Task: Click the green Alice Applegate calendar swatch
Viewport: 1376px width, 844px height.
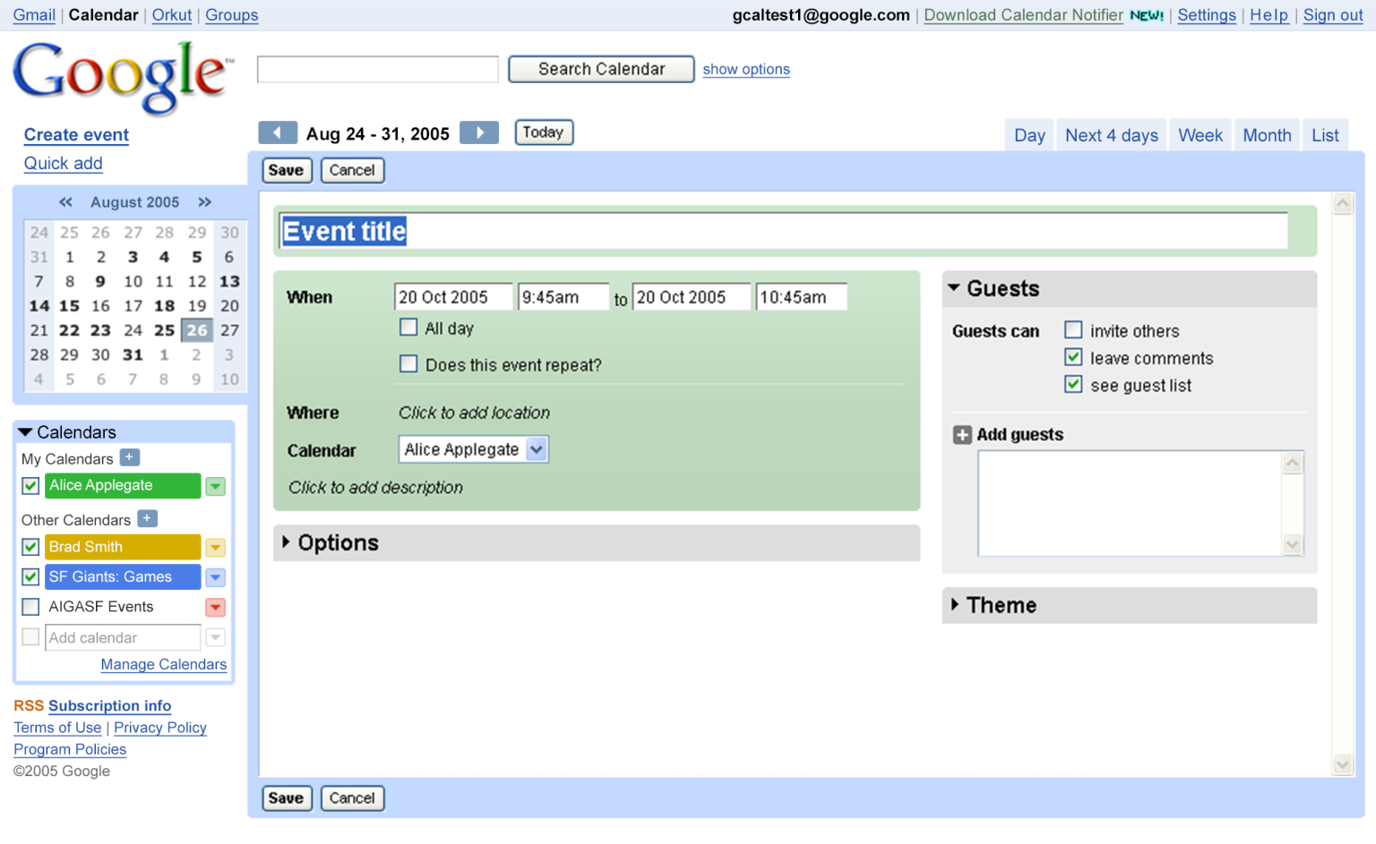Action: (123, 486)
